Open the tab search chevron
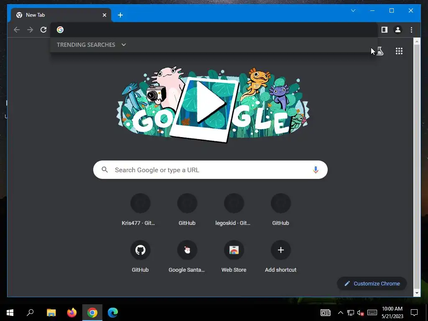Image resolution: width=428 pixels, height=321 pixels. tap(353, 10)
